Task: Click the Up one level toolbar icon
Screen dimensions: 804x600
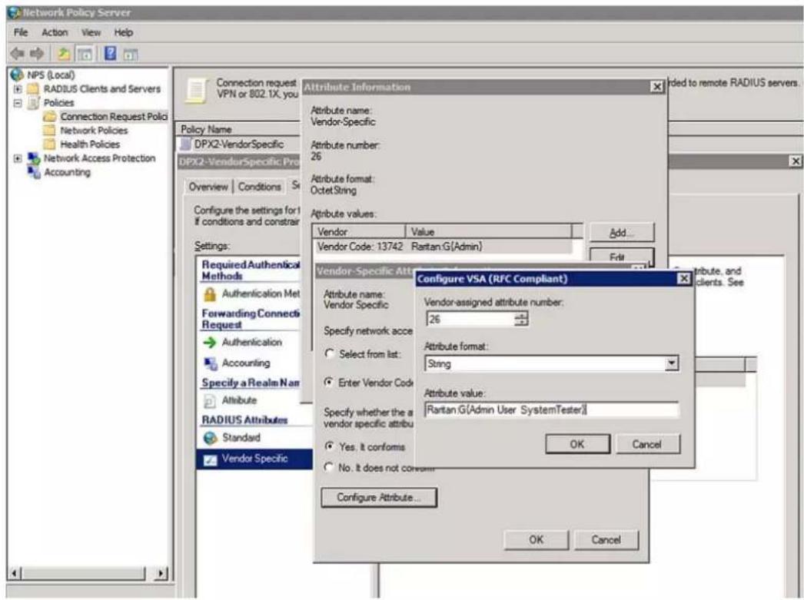Action: pos(64,53)
